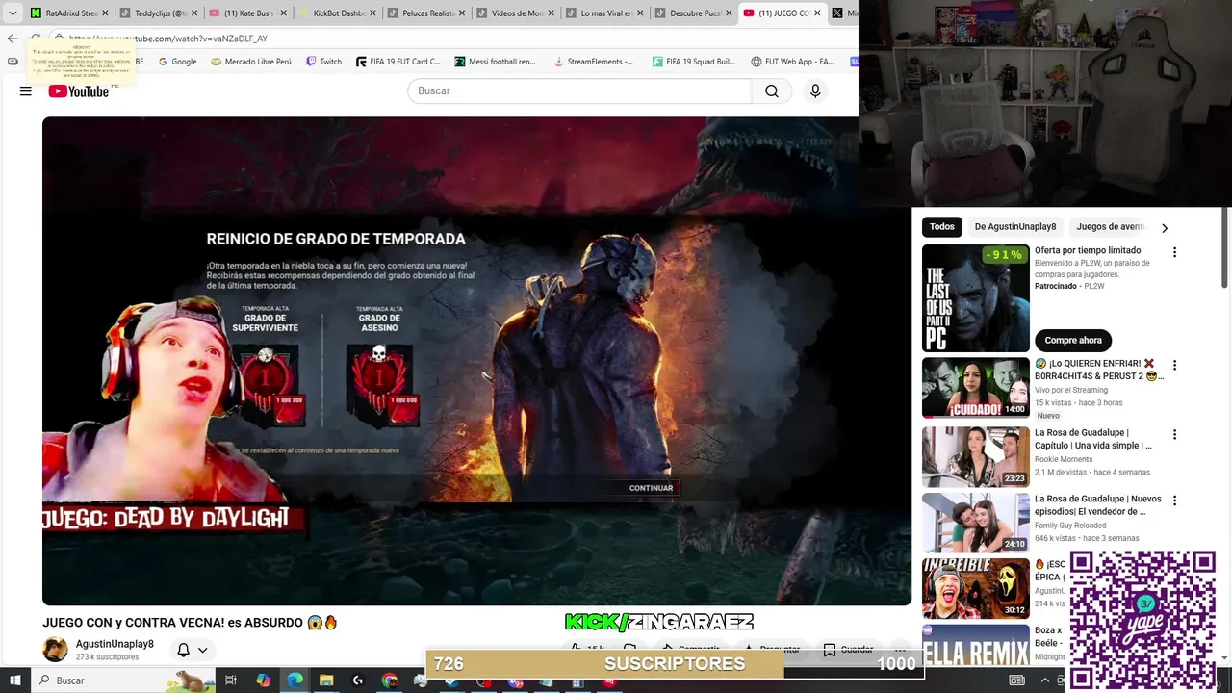1232x693 pixels.
Task: Click the browser address bar URL
Action: 168,38
